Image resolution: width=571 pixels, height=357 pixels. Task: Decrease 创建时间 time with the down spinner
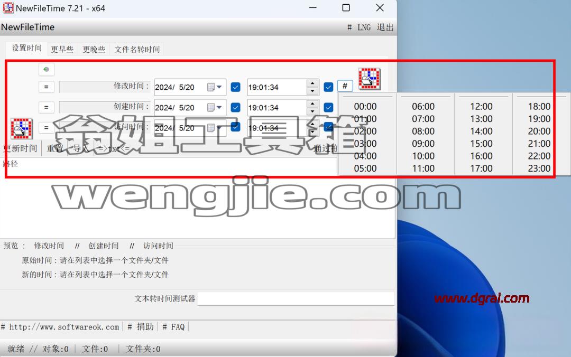tap(312, 111)
